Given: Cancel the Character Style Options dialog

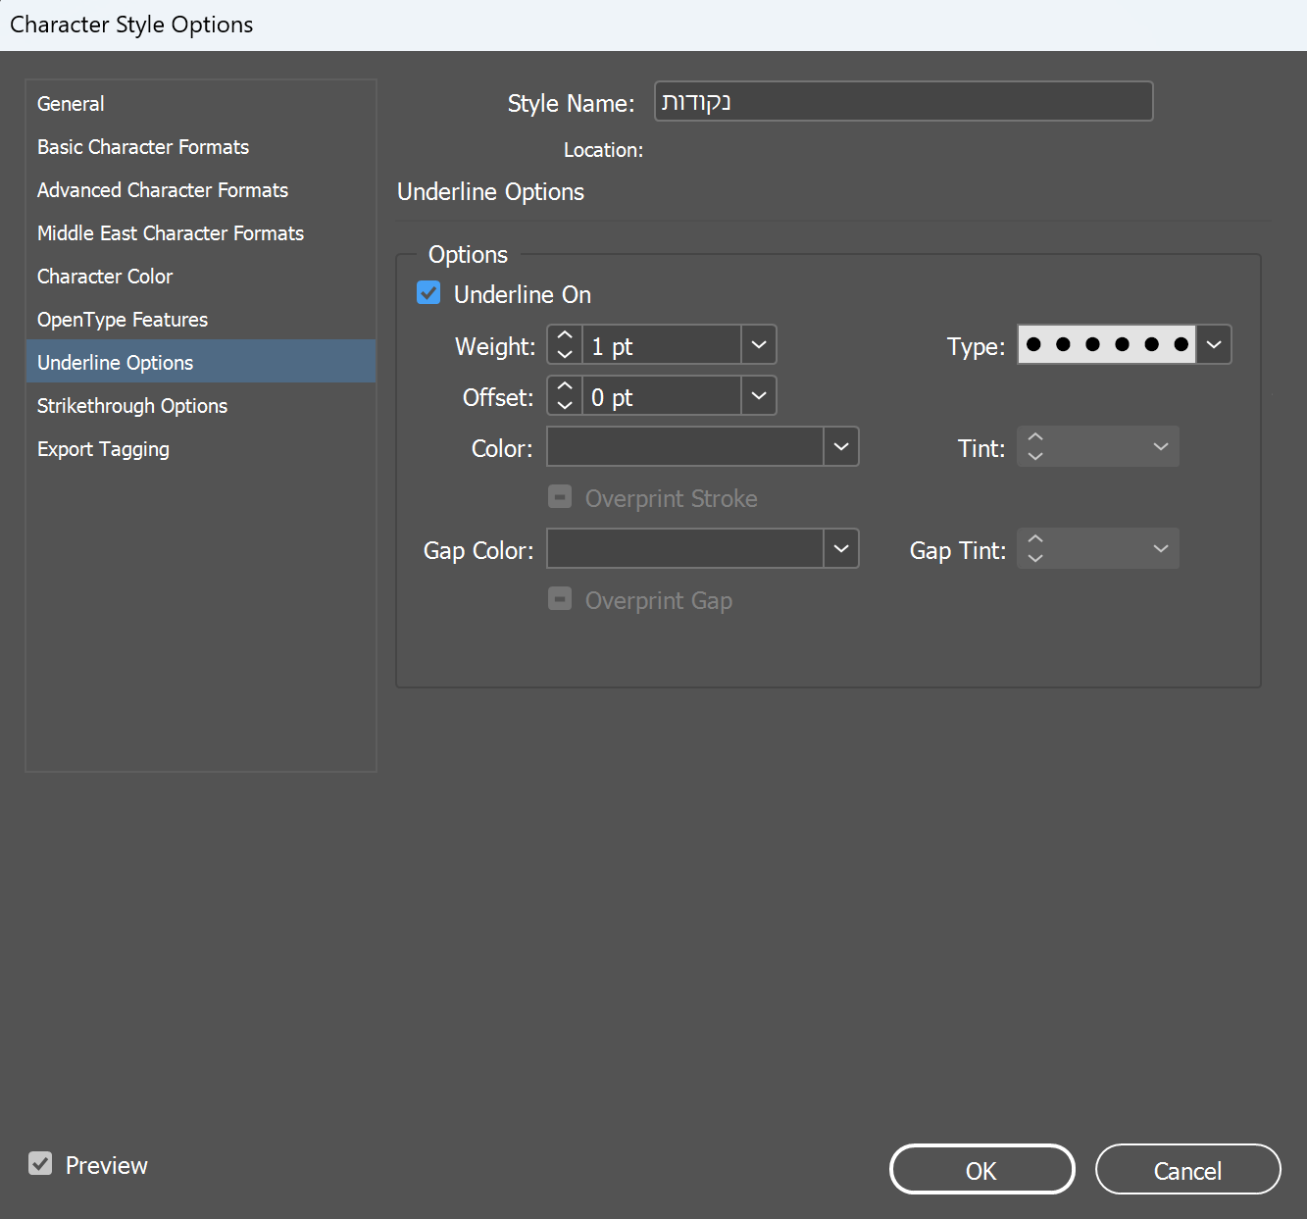Looking at the screenshot, I should coord(1187,1170).
